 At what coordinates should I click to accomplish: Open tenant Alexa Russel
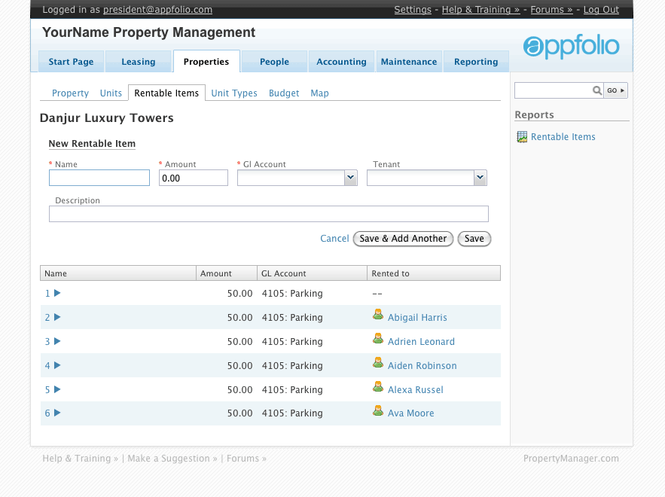[416, 390]
